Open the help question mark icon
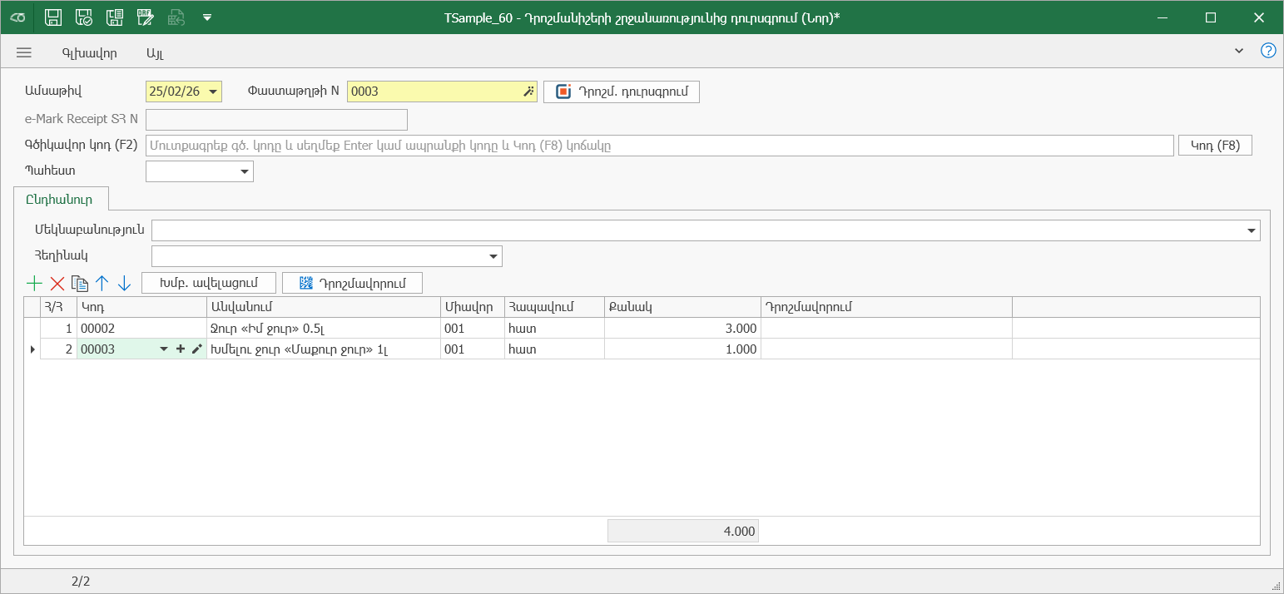Screen dimensions: 1284x594 (1267, 51)
